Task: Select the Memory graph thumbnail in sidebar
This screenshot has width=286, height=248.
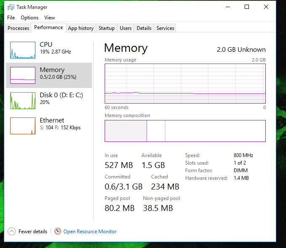Action: (x=23, y=75)
